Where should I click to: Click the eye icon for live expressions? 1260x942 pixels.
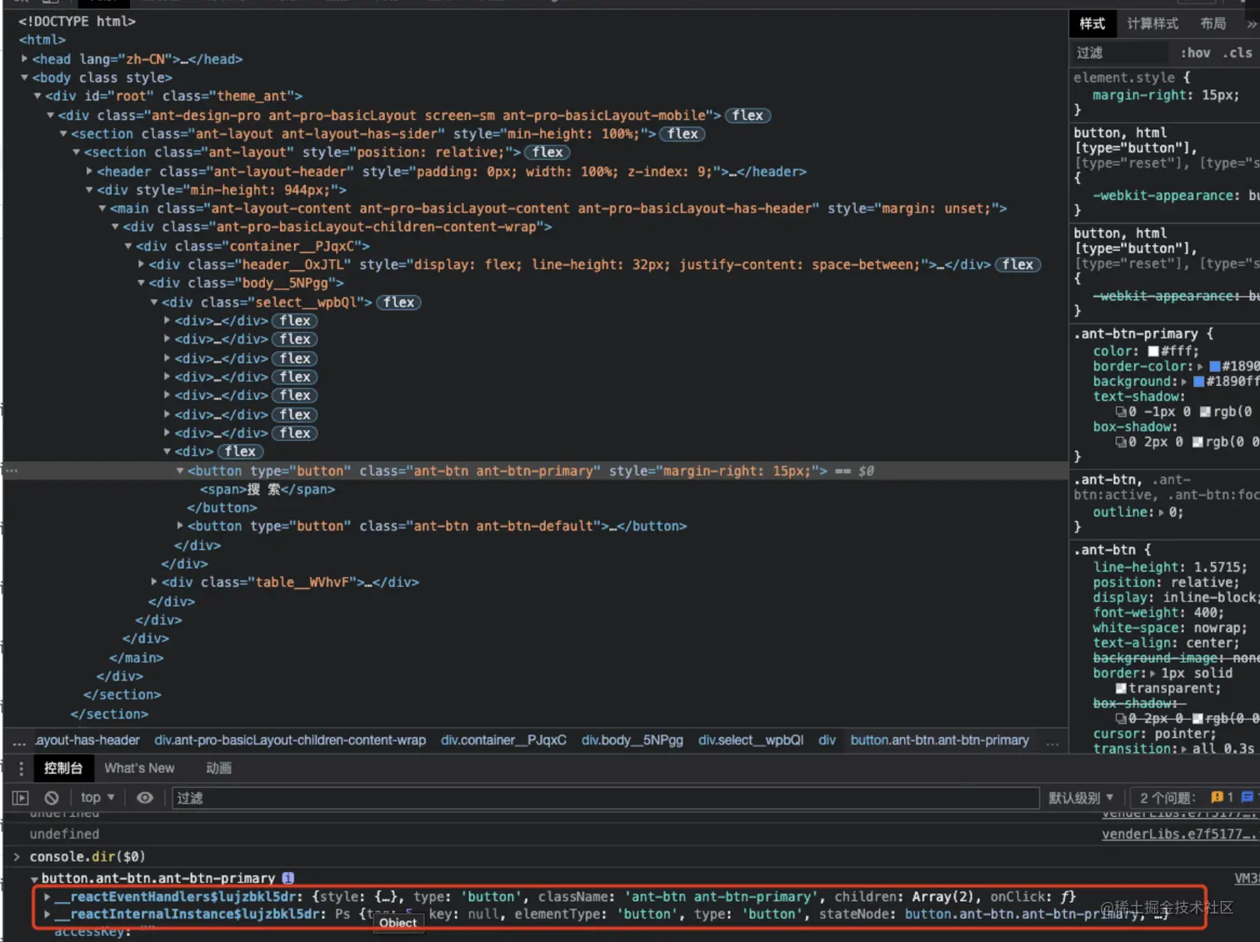145,798
